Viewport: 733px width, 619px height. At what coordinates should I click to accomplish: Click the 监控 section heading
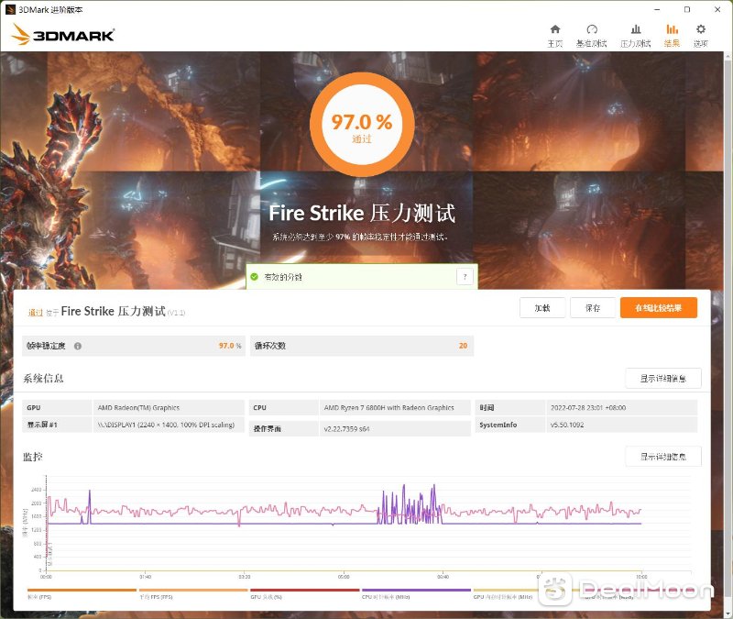click(x=33, y=457)
